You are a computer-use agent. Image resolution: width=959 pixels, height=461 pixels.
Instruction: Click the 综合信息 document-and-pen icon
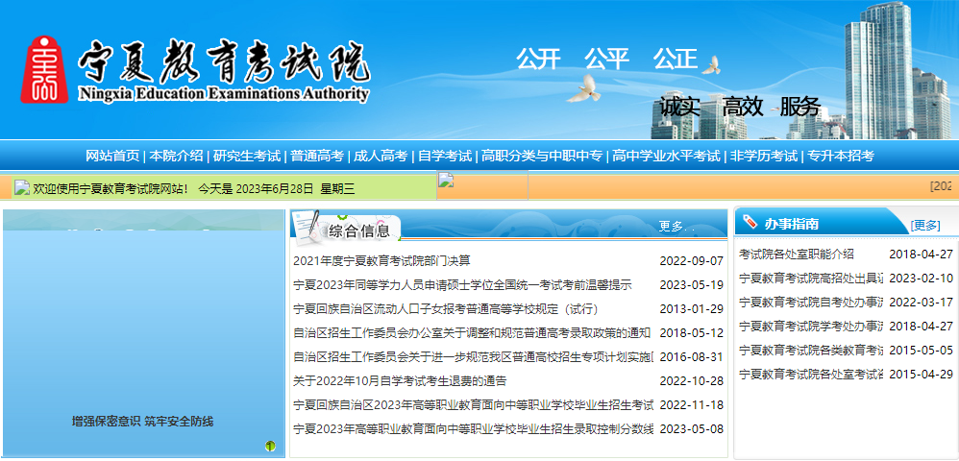307,227
